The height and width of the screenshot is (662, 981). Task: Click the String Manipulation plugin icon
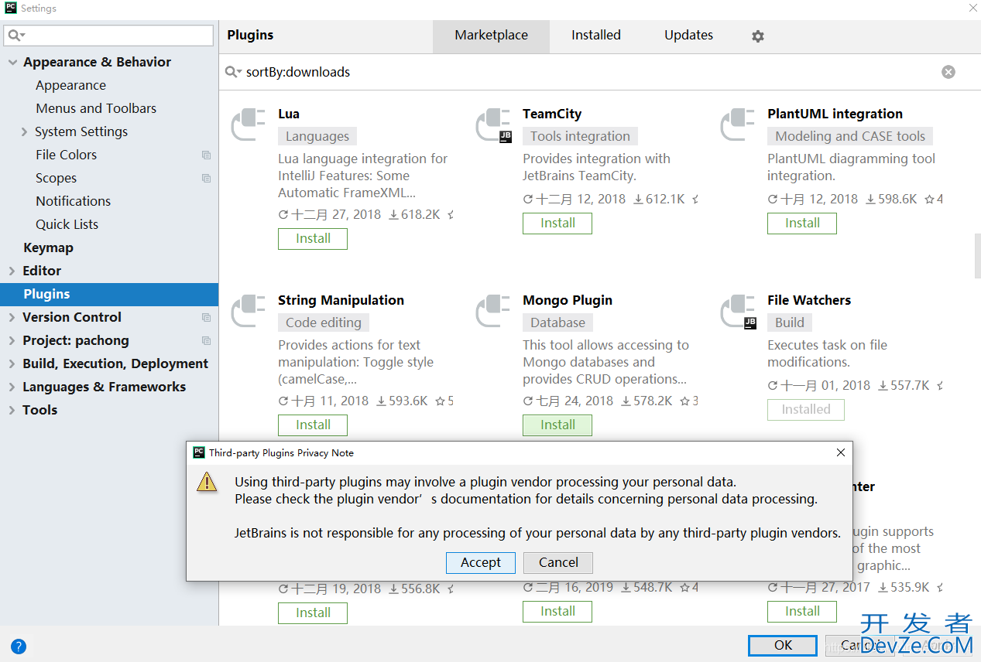(249, 312)
